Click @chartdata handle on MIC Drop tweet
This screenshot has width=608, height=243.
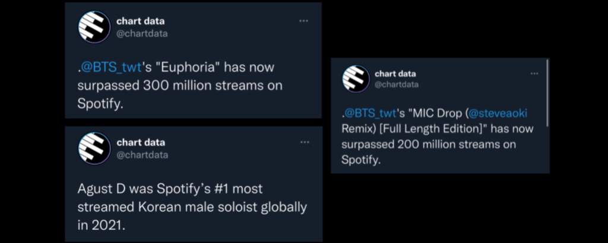coord(397,84)
